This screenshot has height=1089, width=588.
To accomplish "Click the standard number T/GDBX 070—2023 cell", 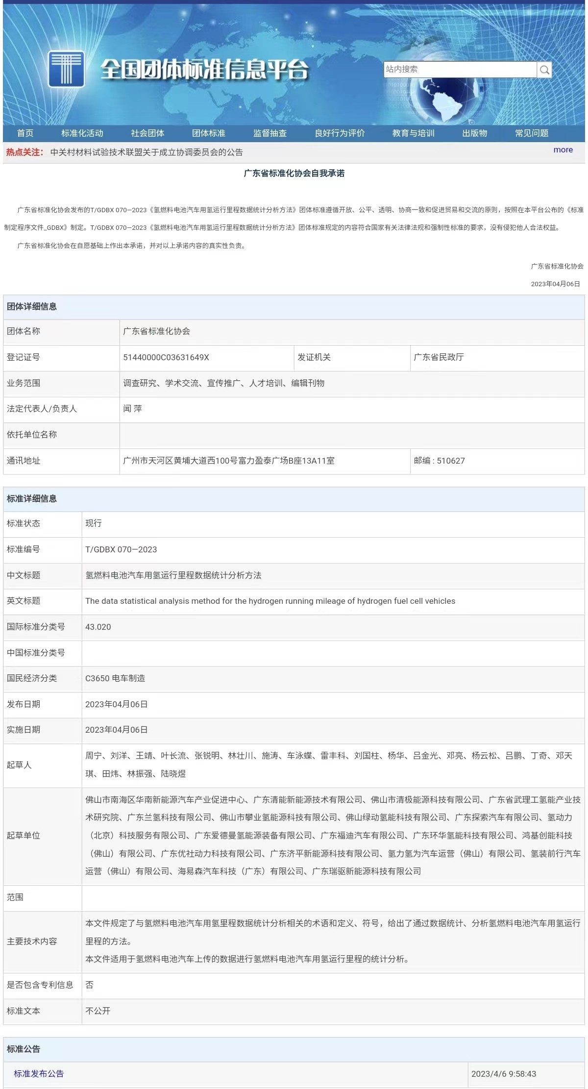I will coord(121,549).
